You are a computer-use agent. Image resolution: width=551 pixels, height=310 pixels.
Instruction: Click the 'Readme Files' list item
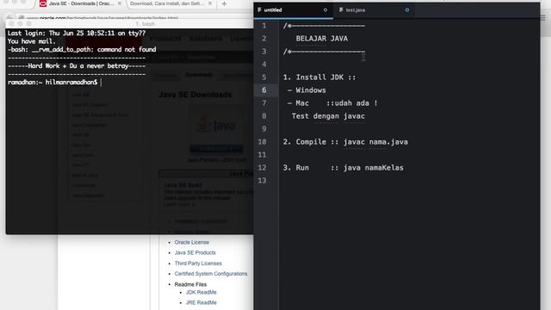tap(190, 284)
